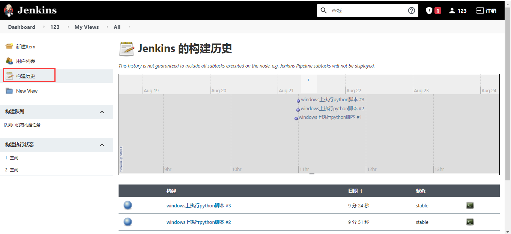The height and width of the screenshot is (234, 511).
Task: Open New View link
Action: pos(27,91)
